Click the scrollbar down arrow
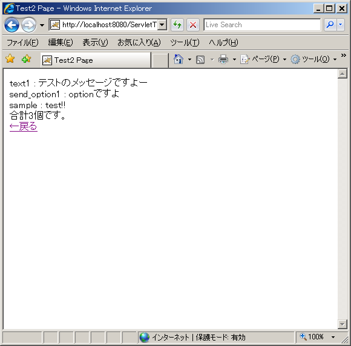351x346 pixels. pos(343,324)
